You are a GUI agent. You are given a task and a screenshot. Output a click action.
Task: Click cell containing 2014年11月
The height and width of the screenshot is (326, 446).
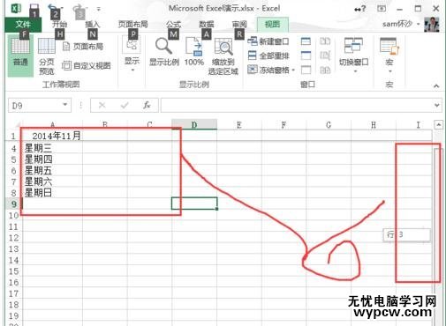52,136
